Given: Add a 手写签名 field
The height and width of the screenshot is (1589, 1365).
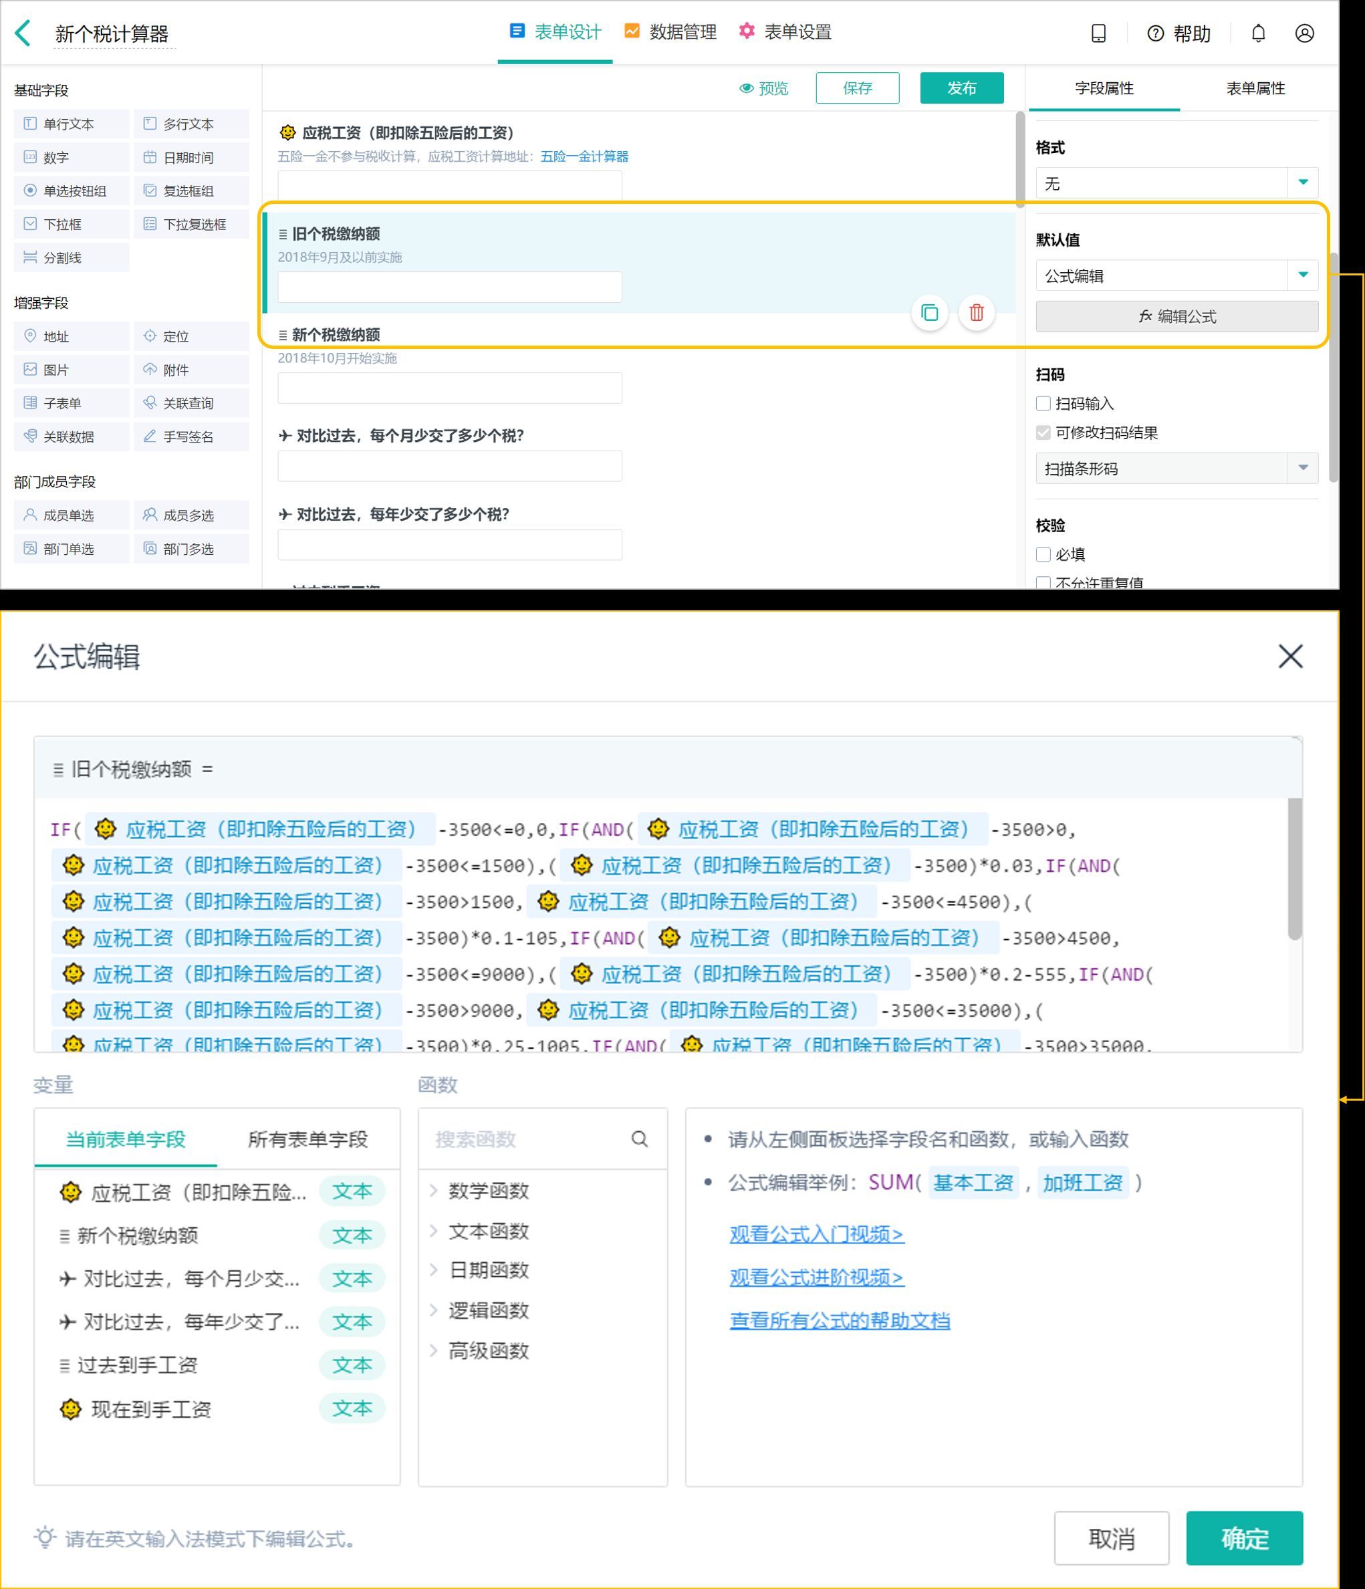Looking at the screenshot, I should coord(191,437).
